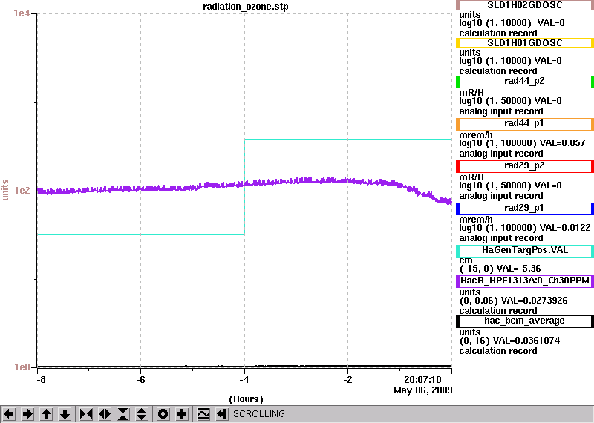This screenshot has height=423, width=594.
Task: Pan the graph up with up-arrow button
Action: click(x=46, y=414)
